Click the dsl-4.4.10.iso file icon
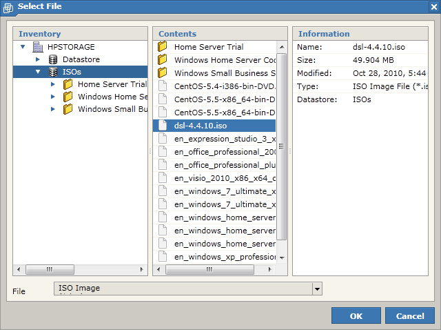This screenshot has width=441, height=330. tap(163, 125)
